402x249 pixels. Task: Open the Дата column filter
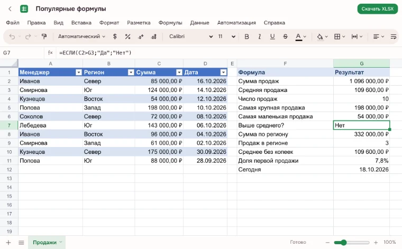coord(223,72)
